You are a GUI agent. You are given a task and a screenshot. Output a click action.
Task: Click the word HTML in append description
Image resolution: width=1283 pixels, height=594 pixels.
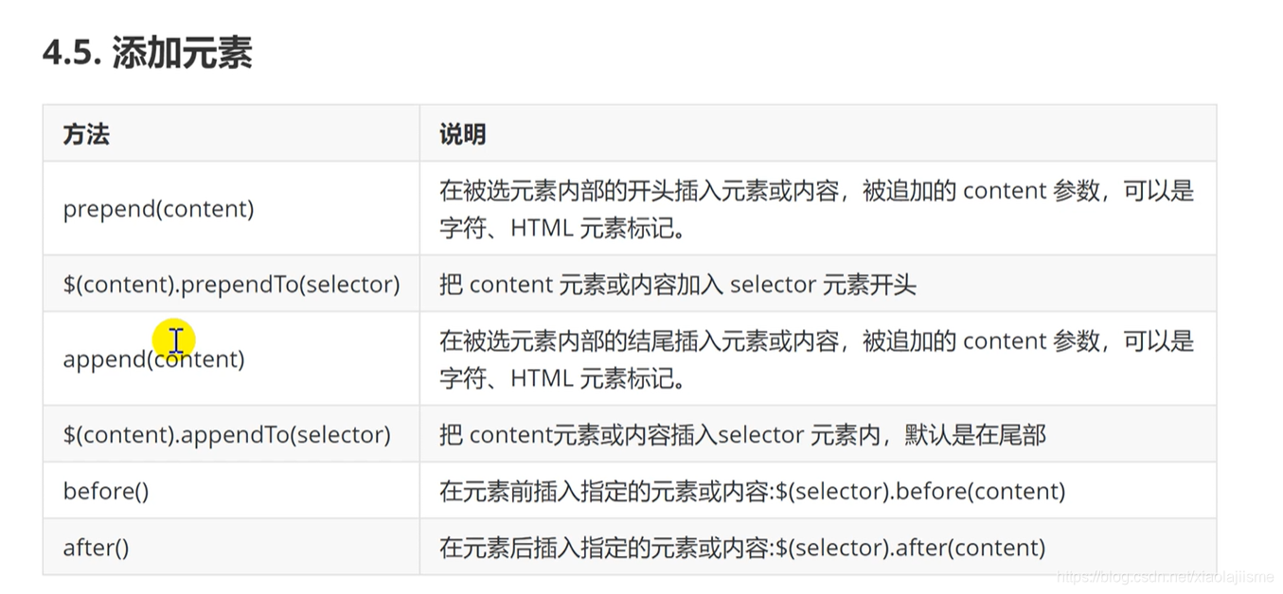pyautogui.click(x=541, y=379)
